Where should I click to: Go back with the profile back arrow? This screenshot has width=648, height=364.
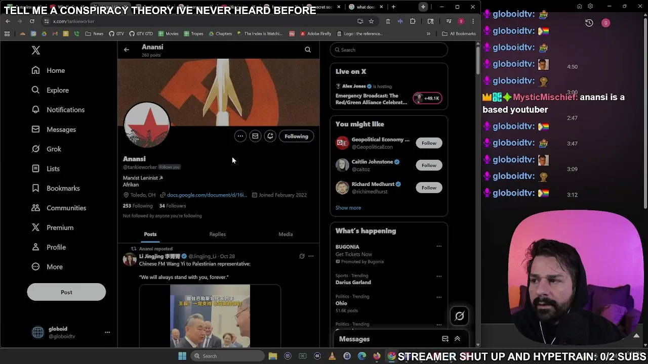(127, 50)
